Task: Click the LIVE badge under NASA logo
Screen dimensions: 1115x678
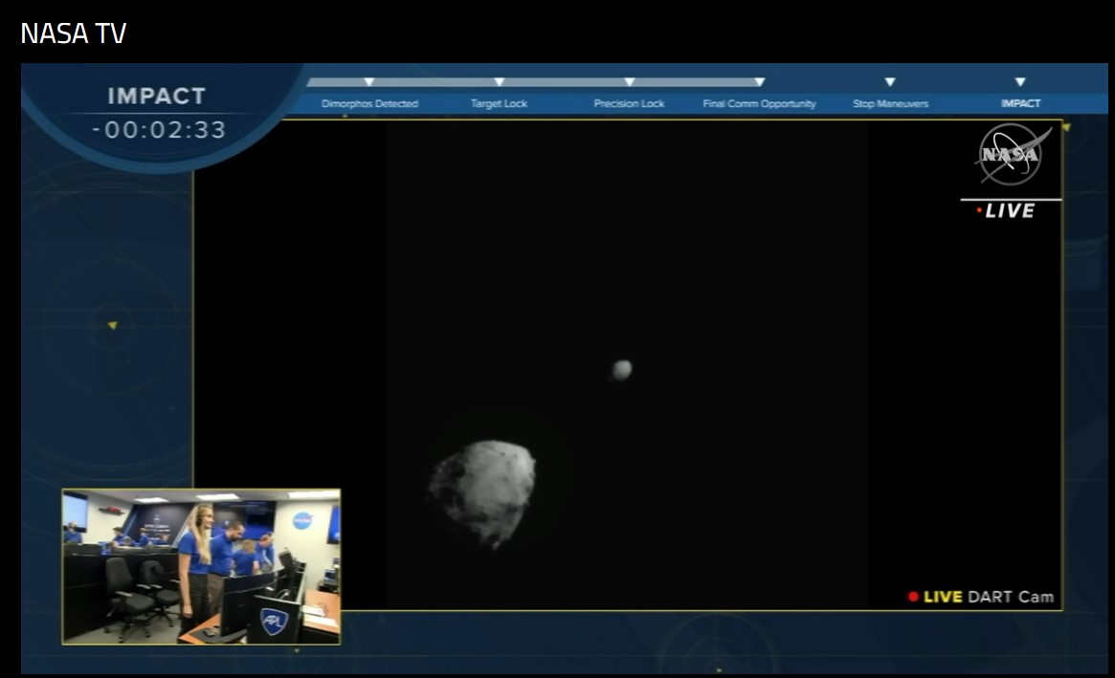Action: tap(1010, 210)
